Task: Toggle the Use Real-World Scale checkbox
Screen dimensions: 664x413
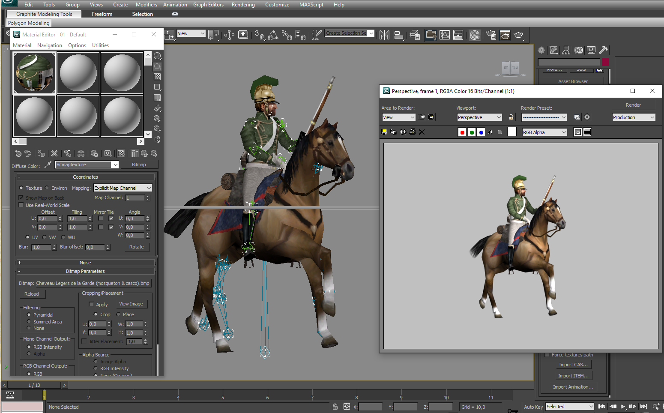Action: 21,205
